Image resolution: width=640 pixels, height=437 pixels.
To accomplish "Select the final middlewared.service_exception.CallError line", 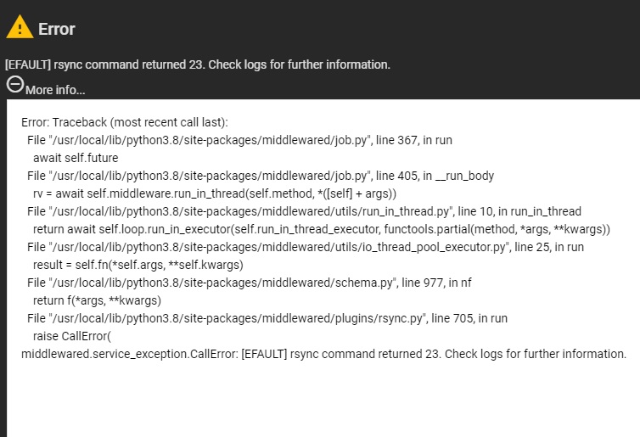I will click(323, 354).
